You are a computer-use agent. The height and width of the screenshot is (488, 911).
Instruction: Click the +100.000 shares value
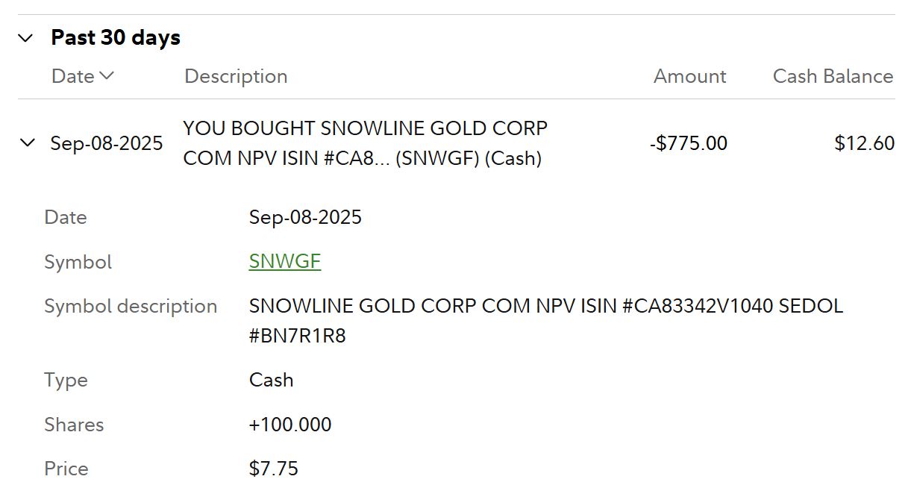point(290,425)
